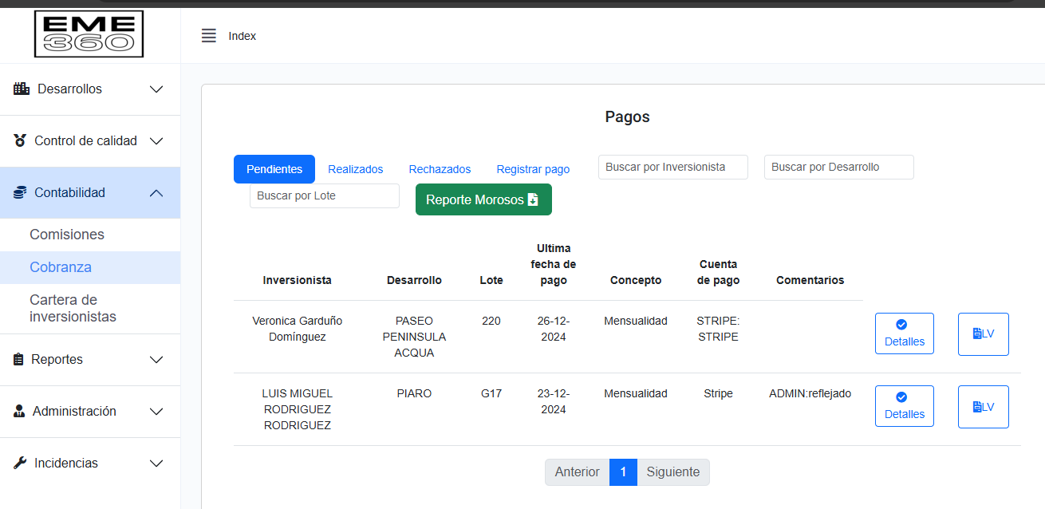1045x509 pixels.
Task: Open the Registrar pago tab
Action: (x=533, y=169)
